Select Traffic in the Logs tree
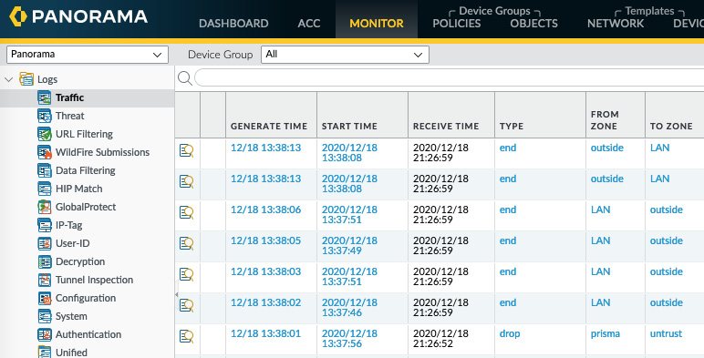The width and height of the screenshot is (704, 358). click(x=69, y=97)
